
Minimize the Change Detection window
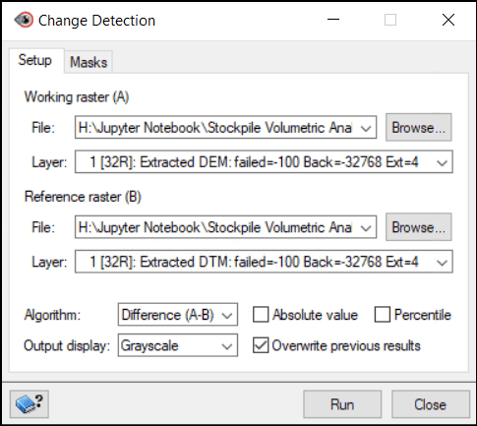tap(333, 20)
